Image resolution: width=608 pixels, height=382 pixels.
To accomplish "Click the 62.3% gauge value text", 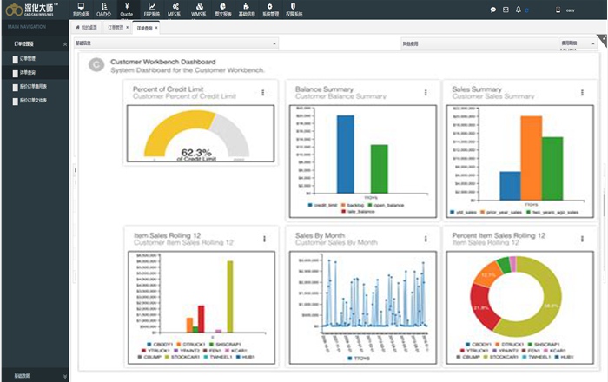I will click(196, 152).
